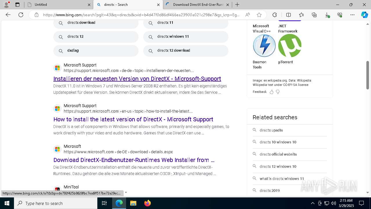371x209 pixels.
Task: Open Favorites list icon
Action: coord(301,15)
